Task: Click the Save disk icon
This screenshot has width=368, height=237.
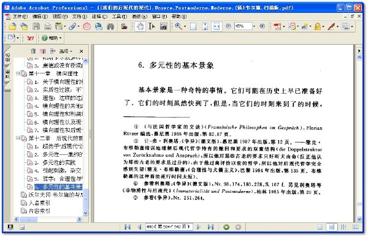Action: coord(36,26)
